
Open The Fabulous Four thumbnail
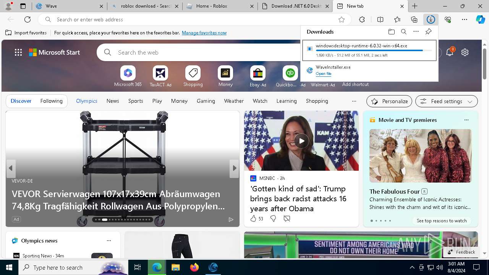[x=420, y=156]
